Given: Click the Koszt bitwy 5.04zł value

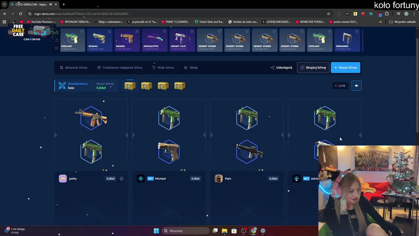Looking at the screenshot, I should (x=101, y=88).
